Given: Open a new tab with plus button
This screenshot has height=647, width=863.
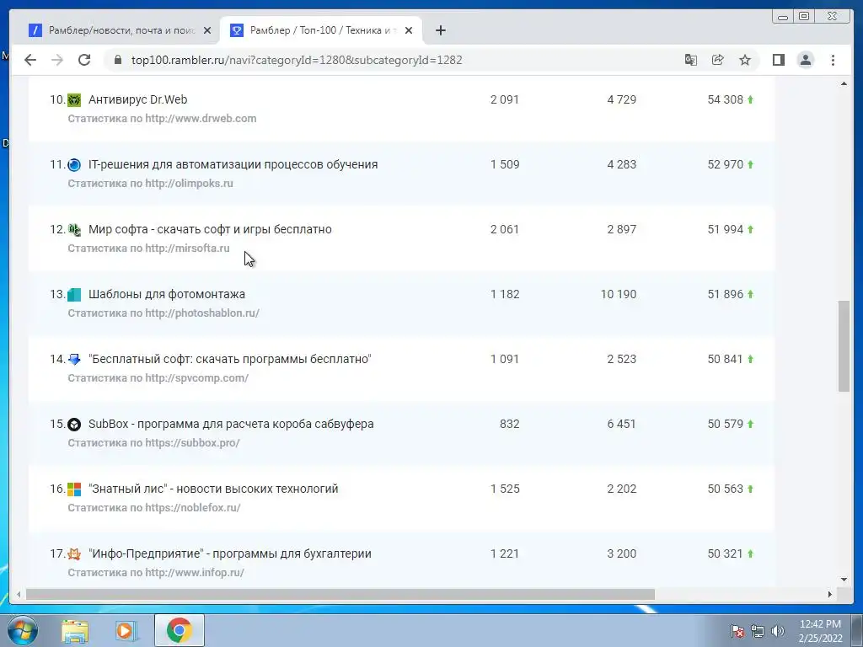Looking at the screenshot, I should (x=440, y=30).
